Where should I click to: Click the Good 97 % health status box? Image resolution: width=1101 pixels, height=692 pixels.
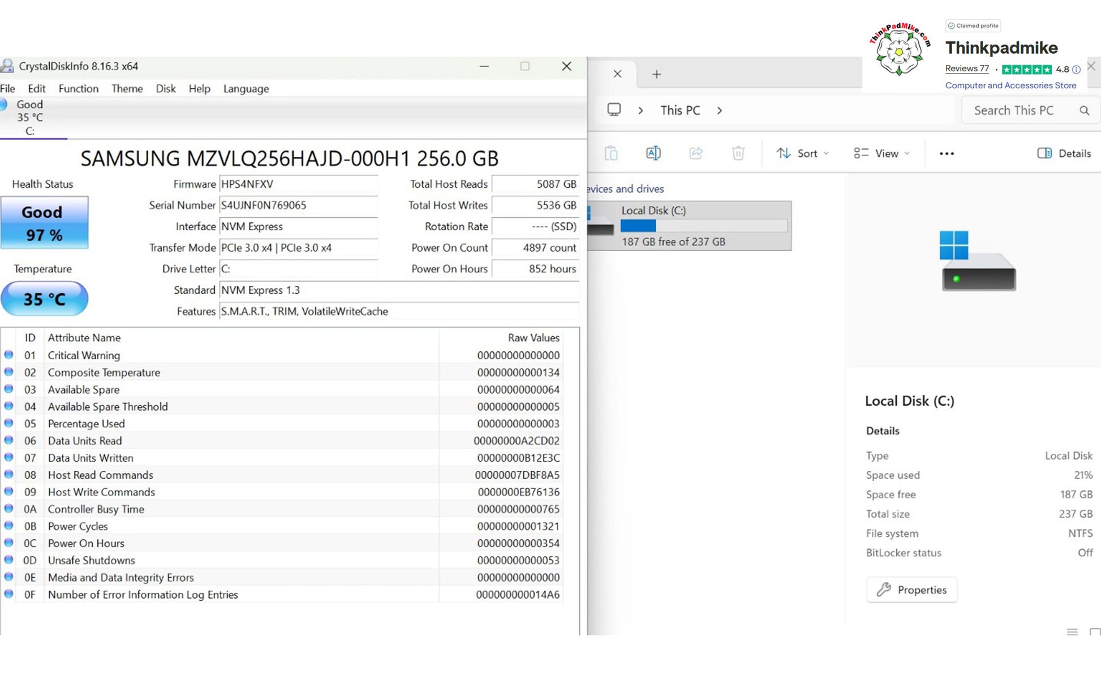[44, 223]
